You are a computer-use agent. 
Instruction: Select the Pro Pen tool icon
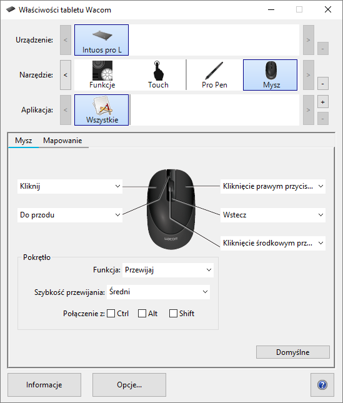pos(214,75)
